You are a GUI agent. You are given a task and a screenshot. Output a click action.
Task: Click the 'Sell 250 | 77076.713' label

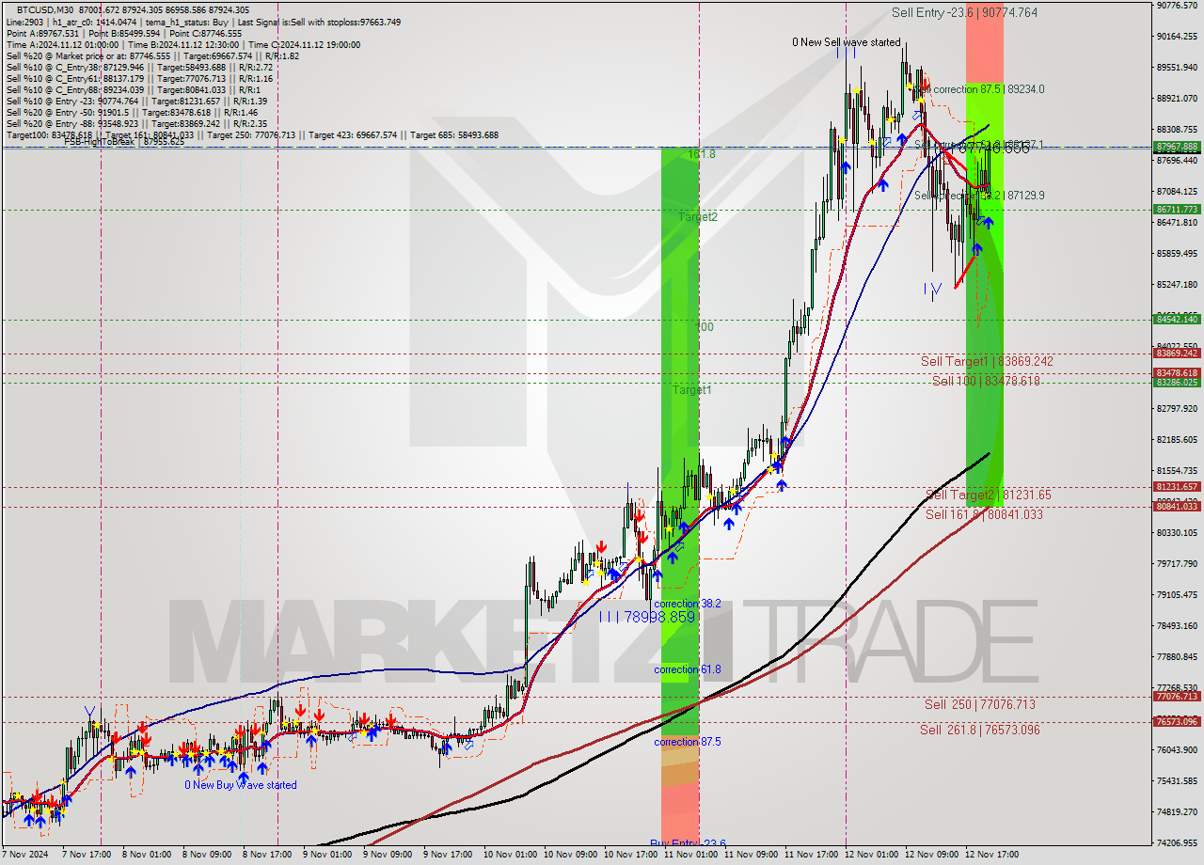979,704
